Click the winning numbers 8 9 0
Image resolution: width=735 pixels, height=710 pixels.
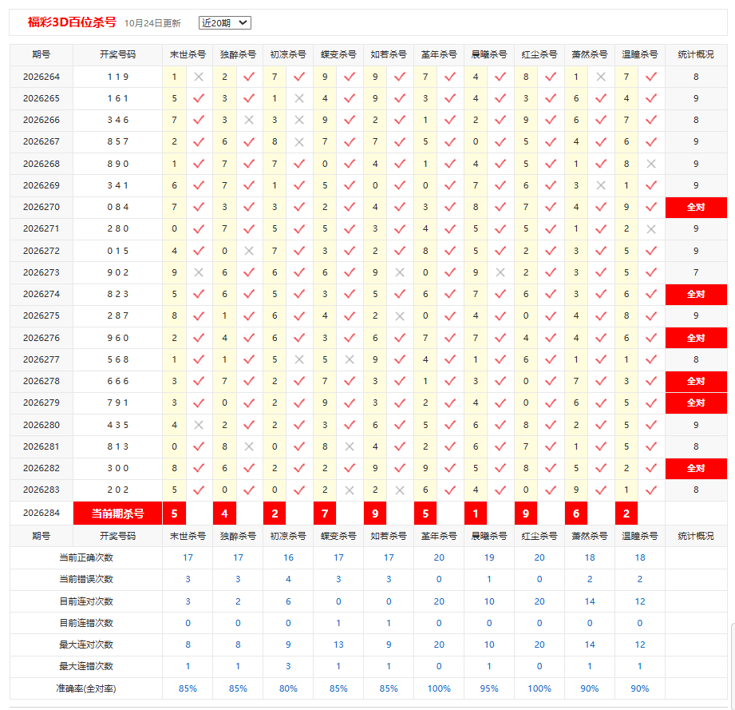click(117, 164)
